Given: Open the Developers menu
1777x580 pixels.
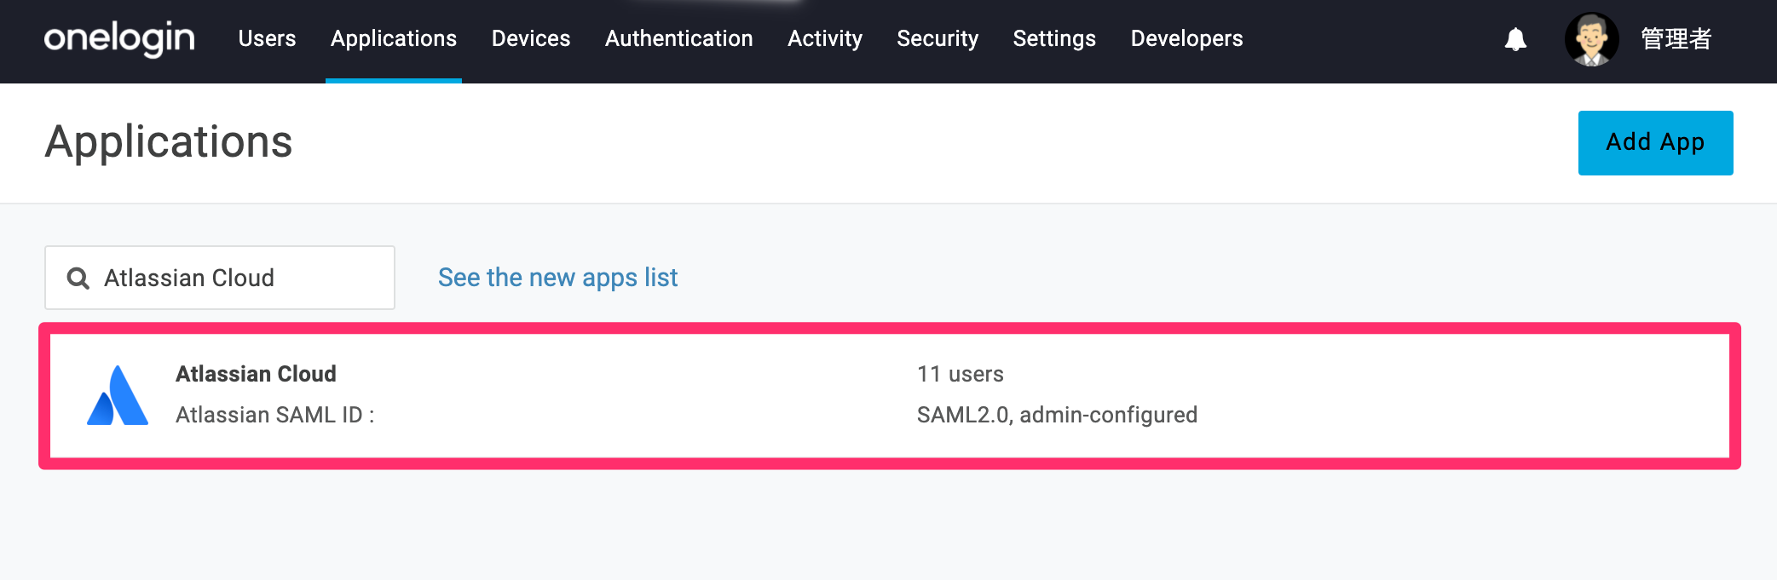Looking at the screenshot, I should pyautogui.click(x=1186, y=38).
